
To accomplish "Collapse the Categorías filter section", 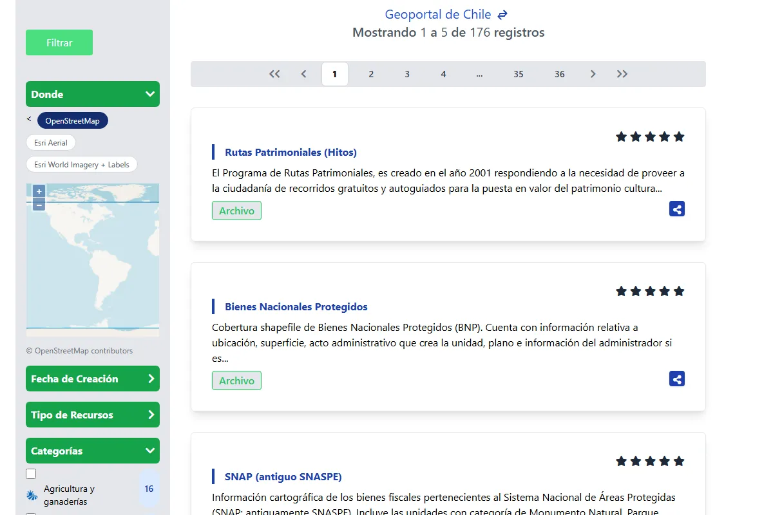I will [x=93, y=451].
